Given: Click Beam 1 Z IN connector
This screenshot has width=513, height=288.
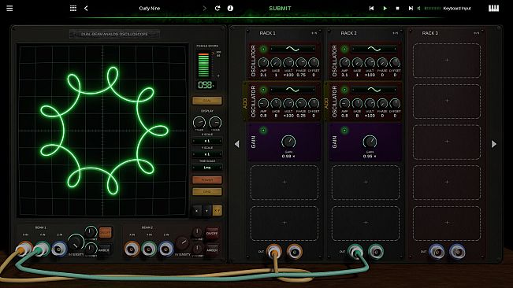Looking at the screenshot, I should click(60, 249).
